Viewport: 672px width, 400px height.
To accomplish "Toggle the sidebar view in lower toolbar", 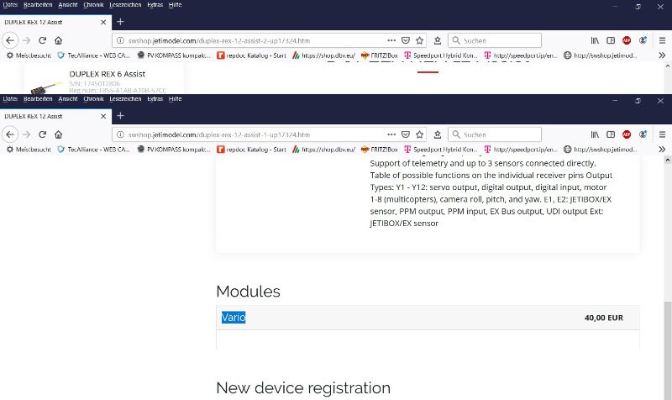I will pyautogui.click(x=611, y=134).
